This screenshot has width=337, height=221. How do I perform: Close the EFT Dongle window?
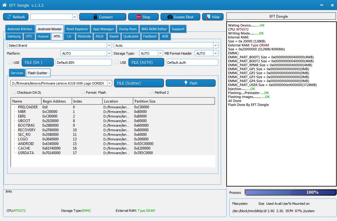click(x=332, y=5)
